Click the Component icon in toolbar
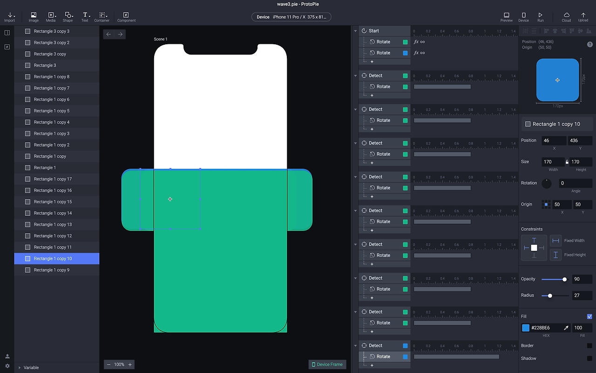Viewport: 596px width, 373px height. coord(126,15)
